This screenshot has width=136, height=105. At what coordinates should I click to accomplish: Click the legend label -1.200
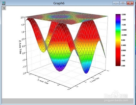[123, 25]
